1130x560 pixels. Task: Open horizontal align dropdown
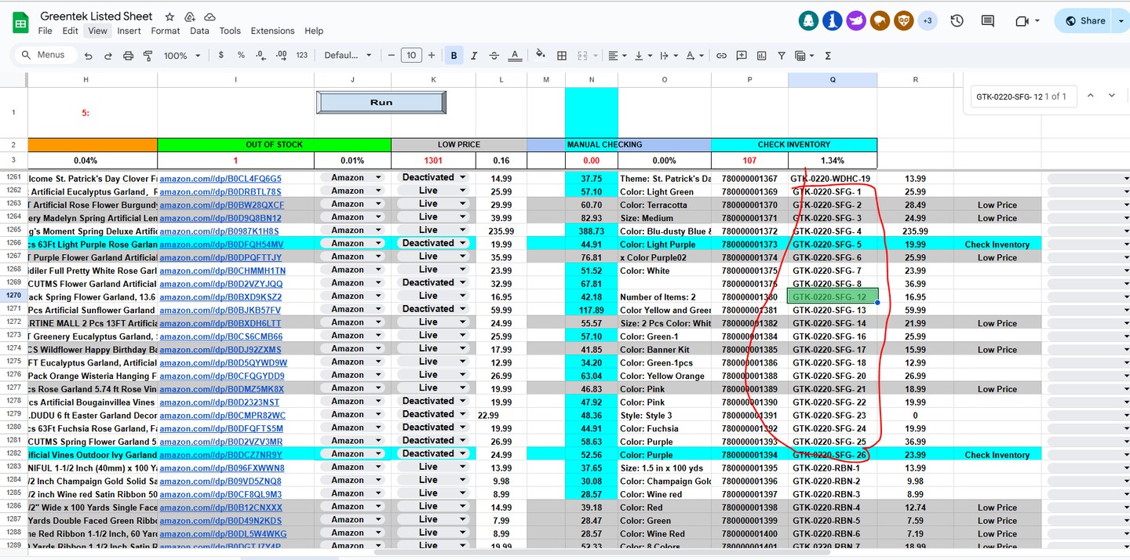(x=617, y=56)
